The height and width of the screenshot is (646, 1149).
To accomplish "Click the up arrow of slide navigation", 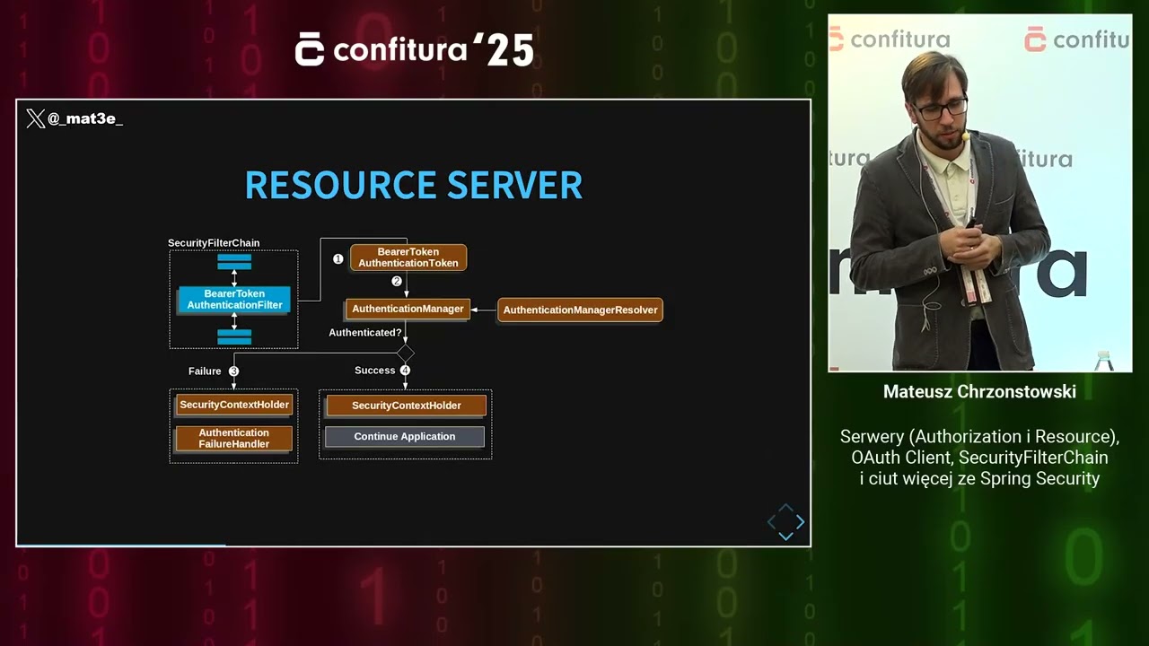I will (785, 508).
